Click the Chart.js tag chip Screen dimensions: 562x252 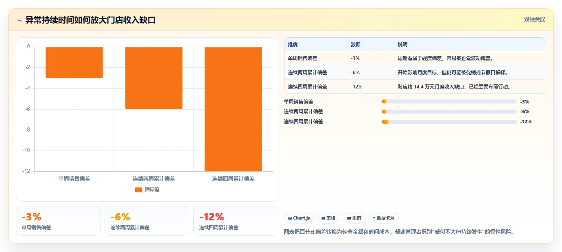click(x=299, y=218)
